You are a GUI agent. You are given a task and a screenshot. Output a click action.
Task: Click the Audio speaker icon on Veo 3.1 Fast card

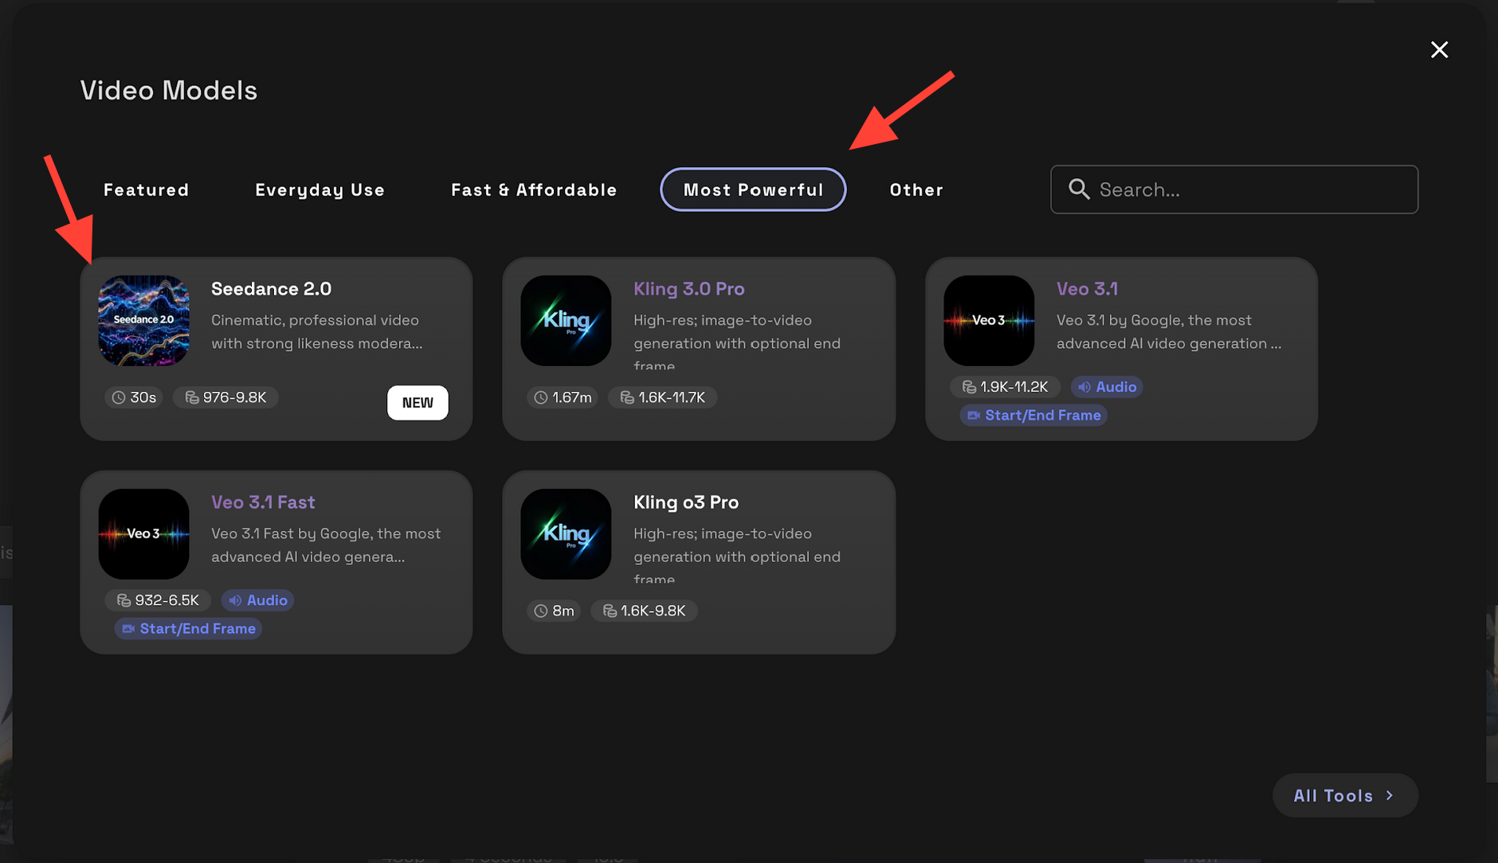point(235,600)
